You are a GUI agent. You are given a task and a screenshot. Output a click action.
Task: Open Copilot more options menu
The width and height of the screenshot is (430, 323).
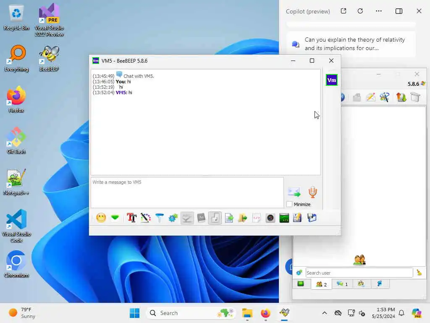379,11
